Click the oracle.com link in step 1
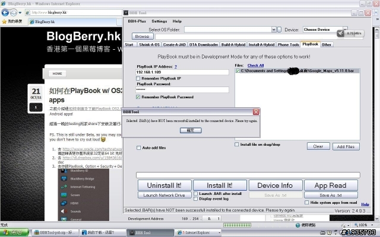 pyautogui.click(x=92, y=149)
